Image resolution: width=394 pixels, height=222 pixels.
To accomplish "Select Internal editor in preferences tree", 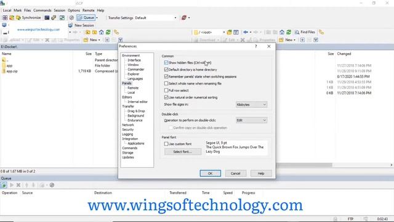I will [x=137, y=102].
